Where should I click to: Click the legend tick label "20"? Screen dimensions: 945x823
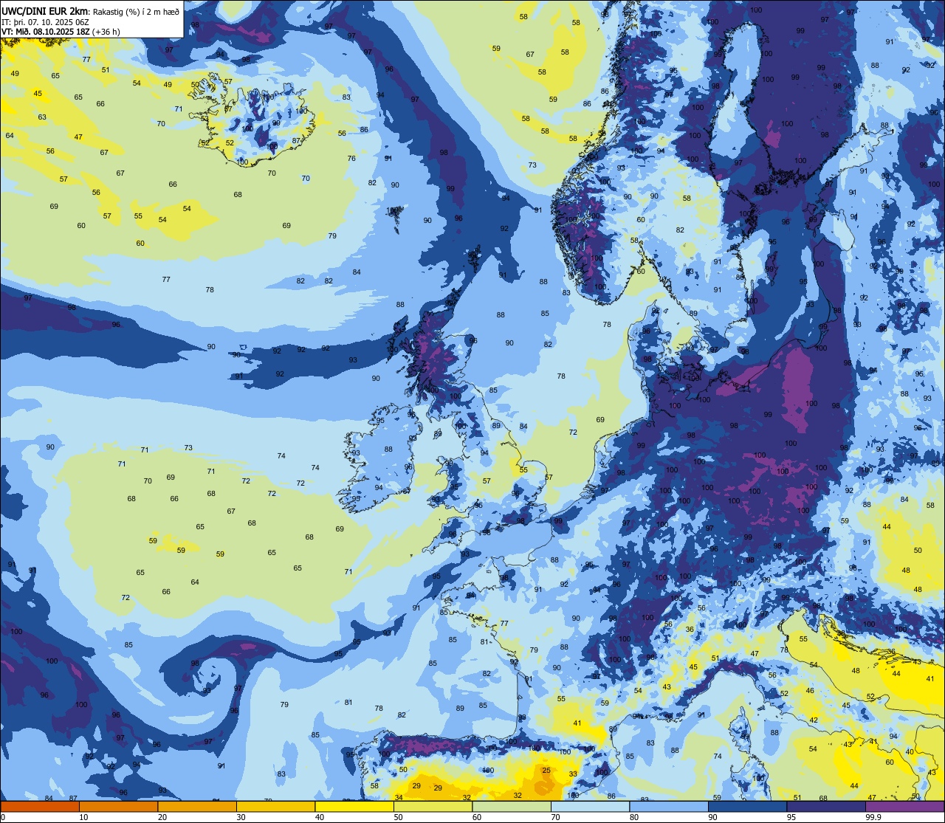click(x=162, y=817)
